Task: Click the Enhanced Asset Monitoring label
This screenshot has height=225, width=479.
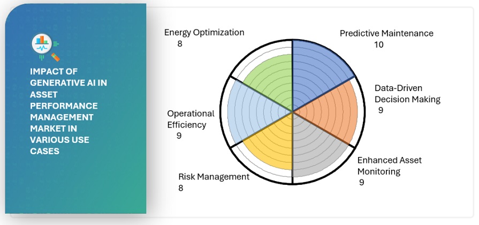Action: (x=385, y=166)
